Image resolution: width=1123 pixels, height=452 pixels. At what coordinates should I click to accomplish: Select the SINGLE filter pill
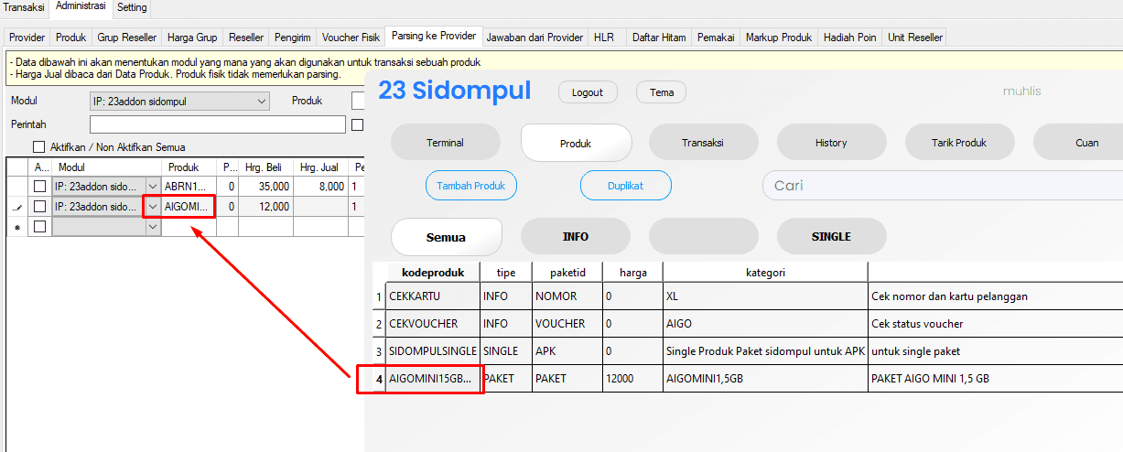click(831, 237)
